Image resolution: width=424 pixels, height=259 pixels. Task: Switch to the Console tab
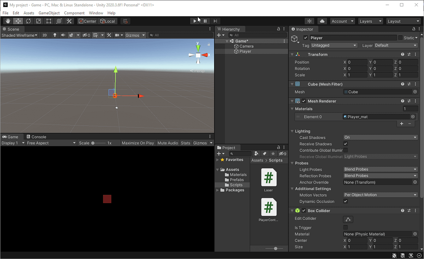[x=39, y=137]
